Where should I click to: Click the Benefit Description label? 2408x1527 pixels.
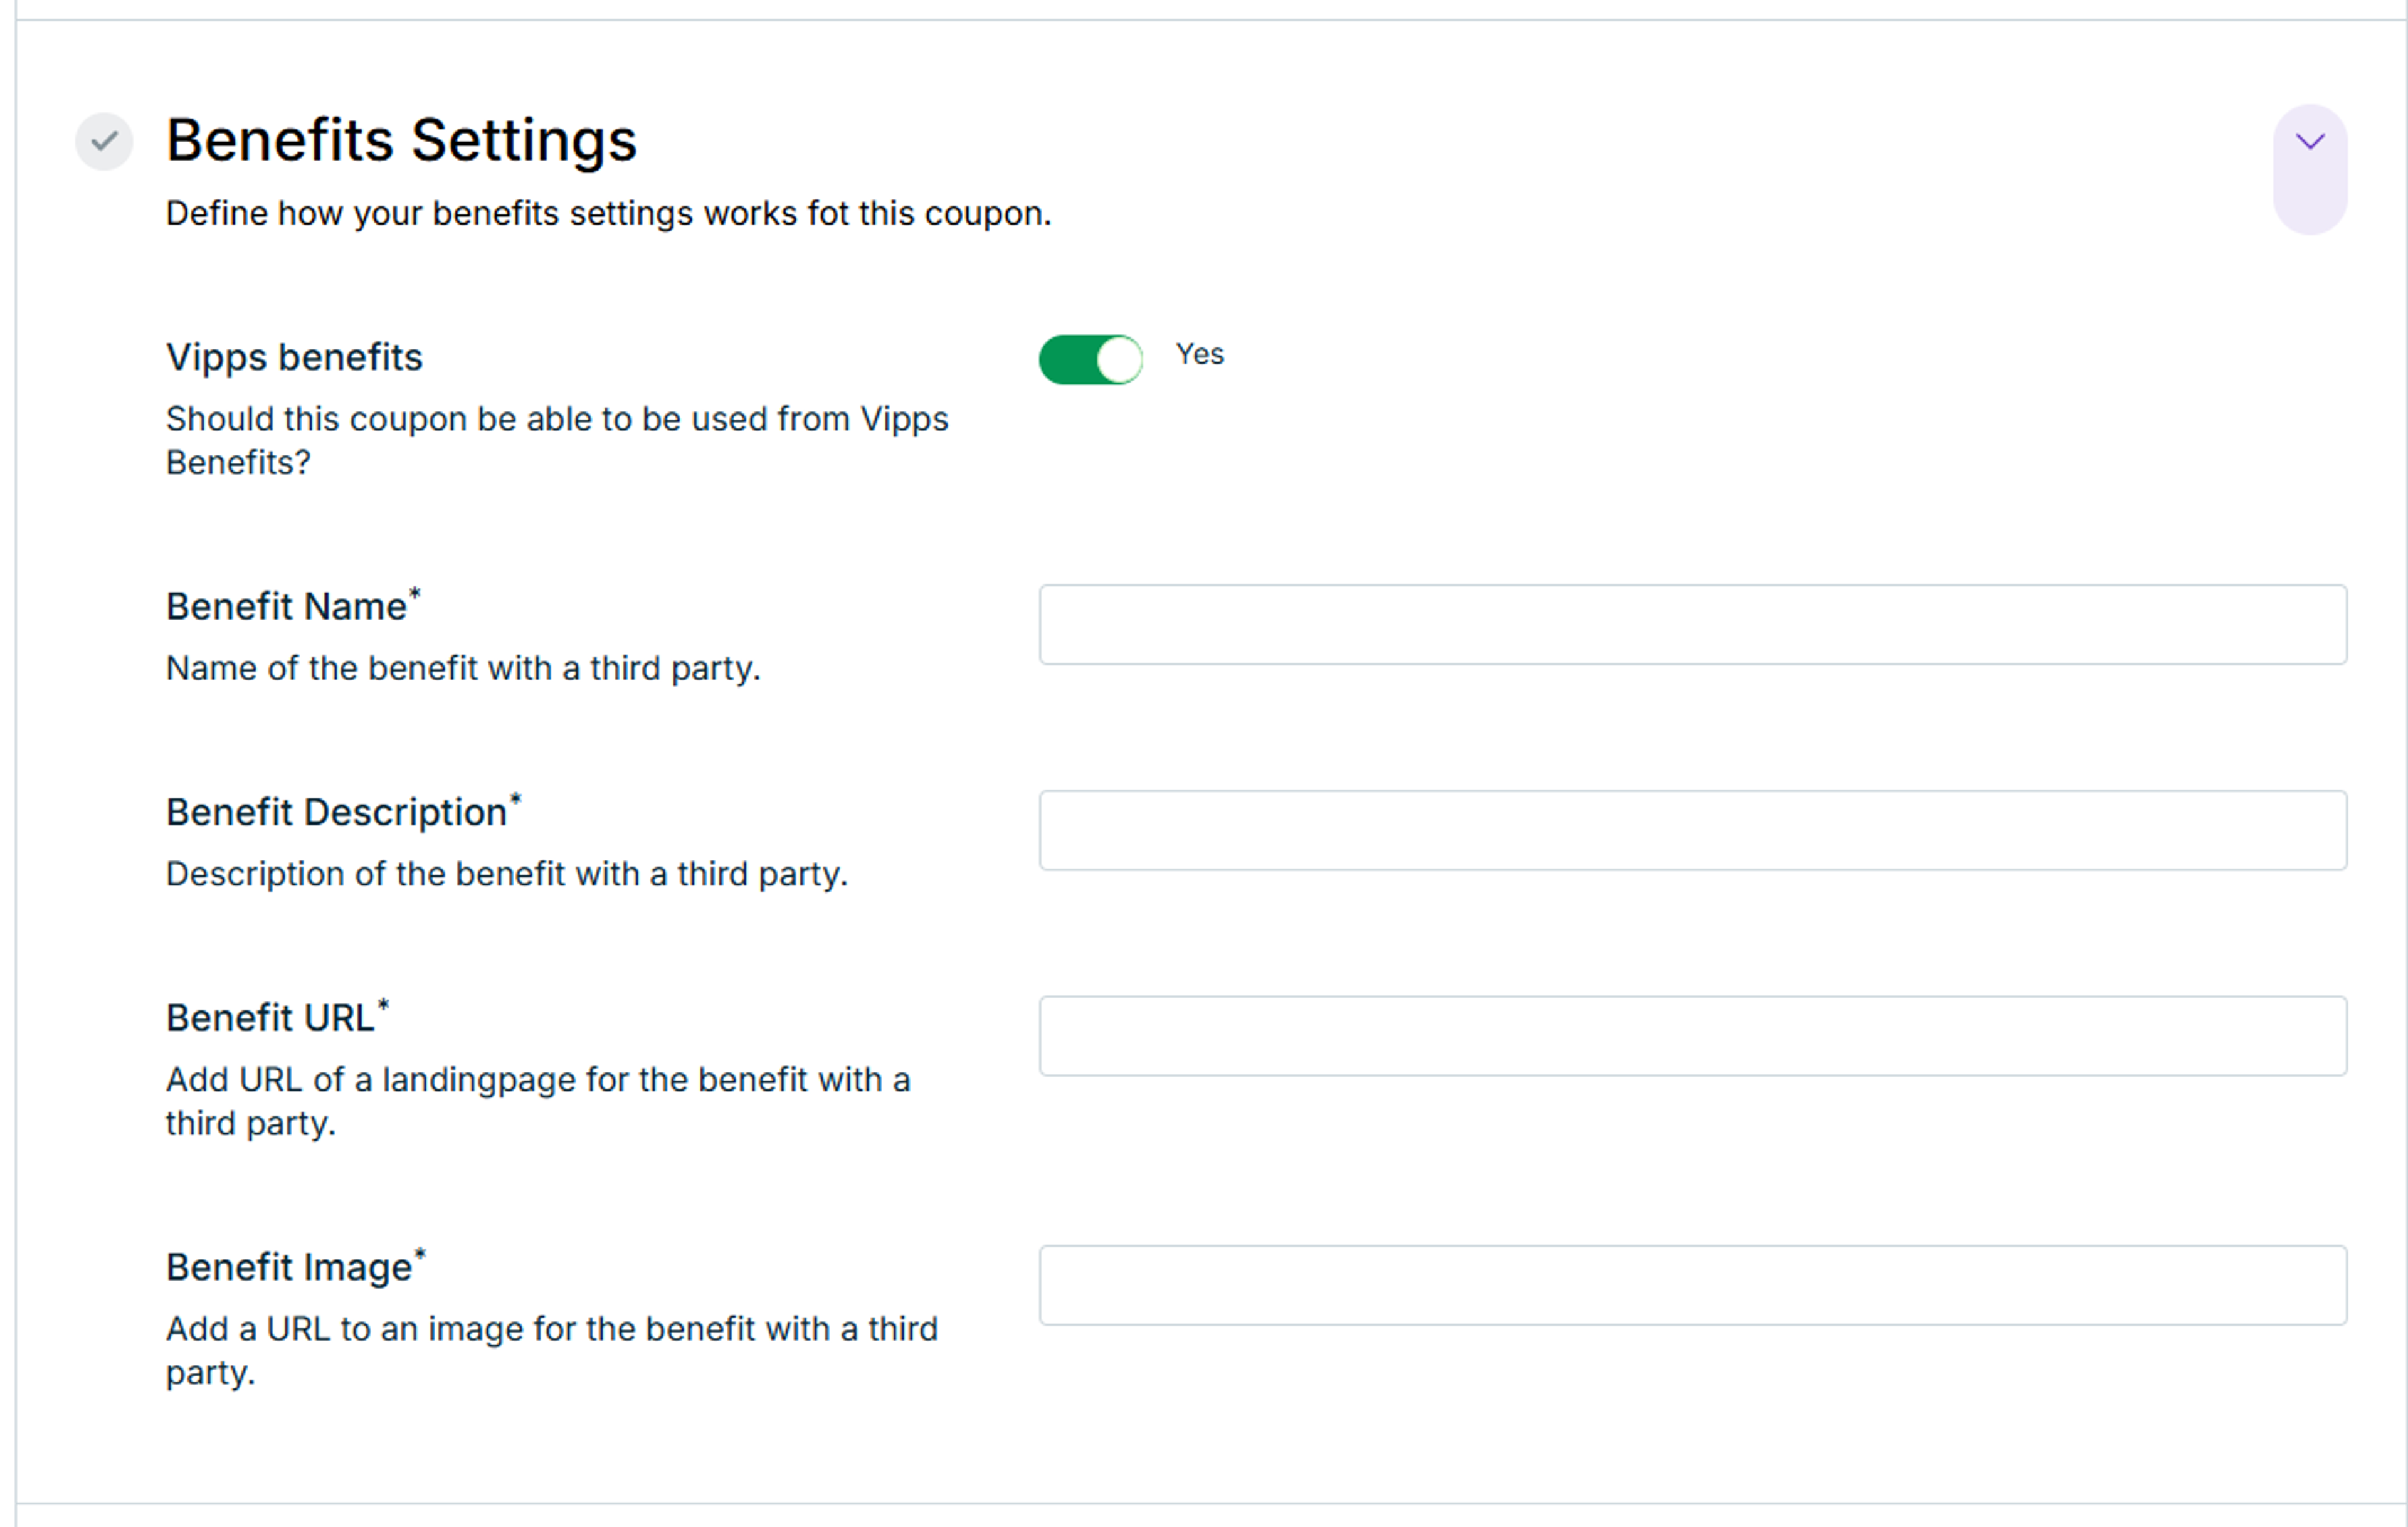[337, 812]
